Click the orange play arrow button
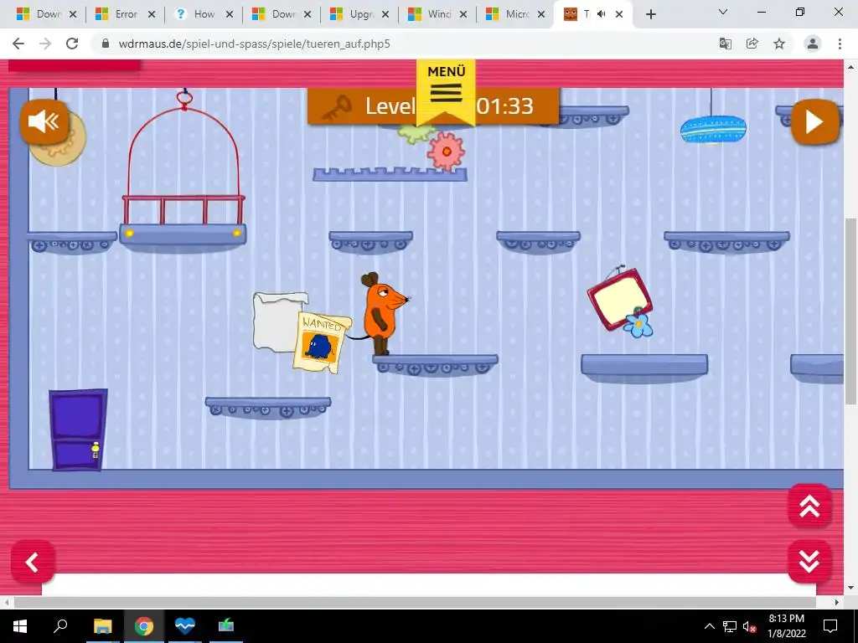This screenshot has width=858, height=643. 814,122
